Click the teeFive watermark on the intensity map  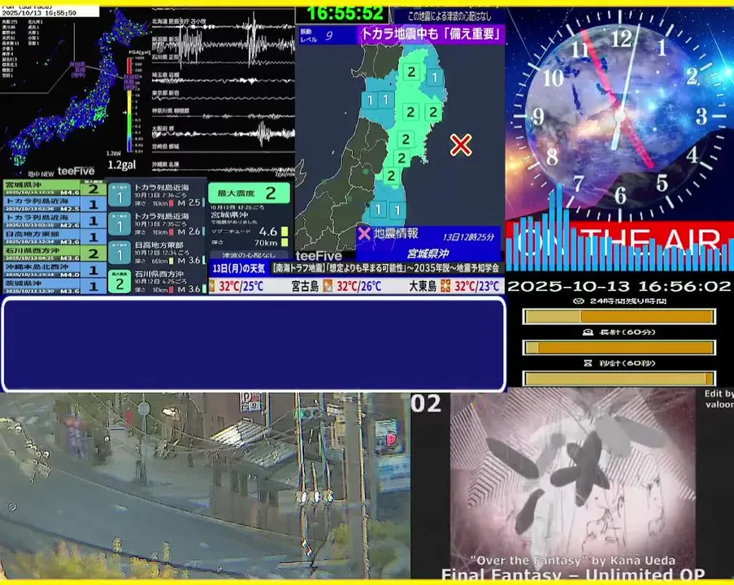coord(319,255)
